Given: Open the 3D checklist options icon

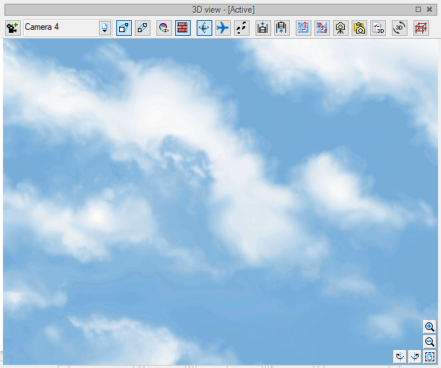Looking at the screenshot, I should pos(378,28).
